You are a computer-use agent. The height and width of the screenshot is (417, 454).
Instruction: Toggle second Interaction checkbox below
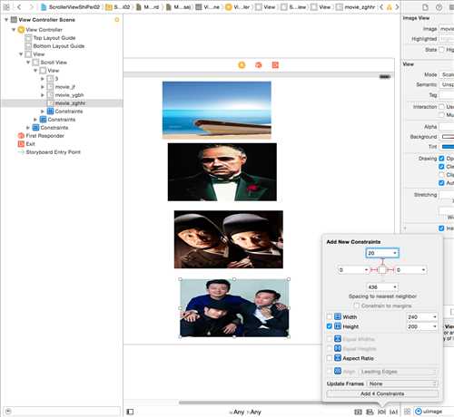click(442, 115)
